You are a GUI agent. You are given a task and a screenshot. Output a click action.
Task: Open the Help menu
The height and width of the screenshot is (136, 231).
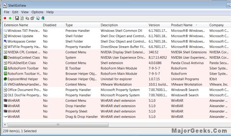tap(50, 12)
